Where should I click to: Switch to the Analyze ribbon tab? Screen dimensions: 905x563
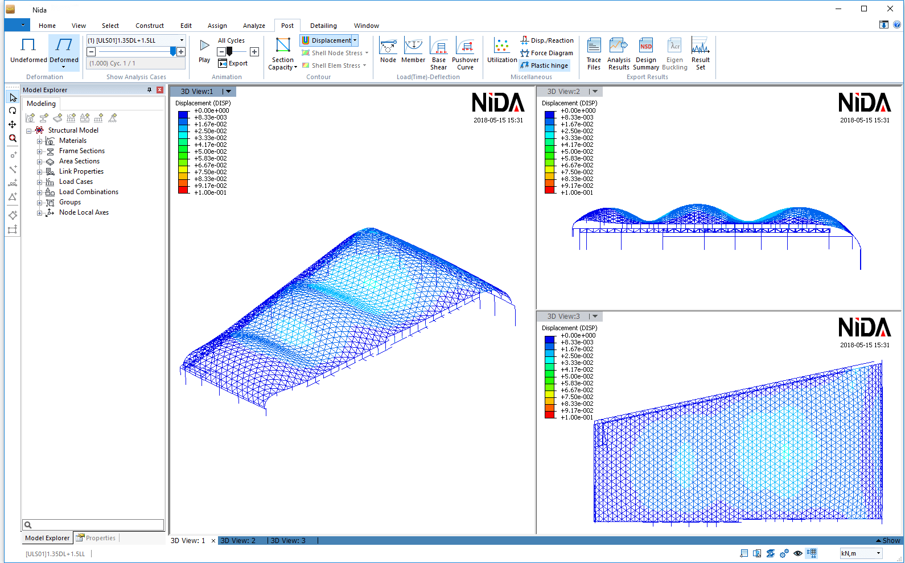254,26
